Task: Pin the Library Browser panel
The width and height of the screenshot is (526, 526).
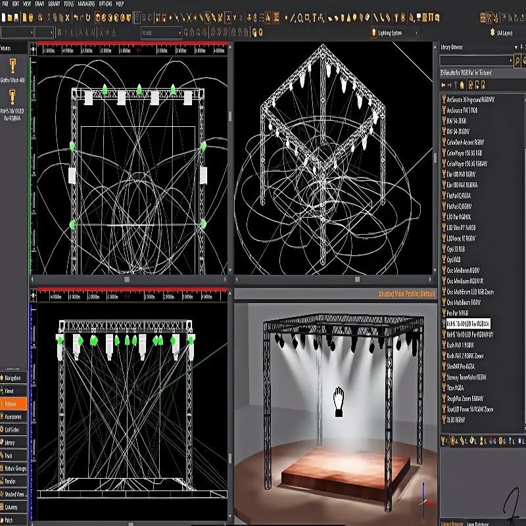Action: click(521, 47)
